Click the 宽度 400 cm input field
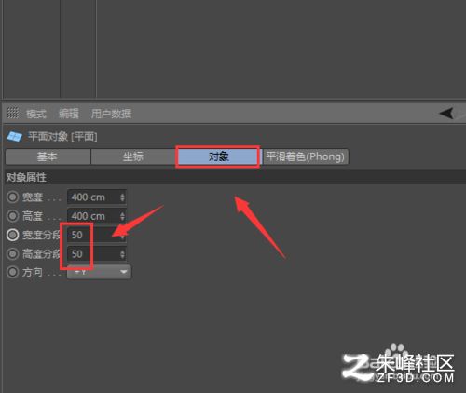The image size is (466, 393). coord(97,196)
